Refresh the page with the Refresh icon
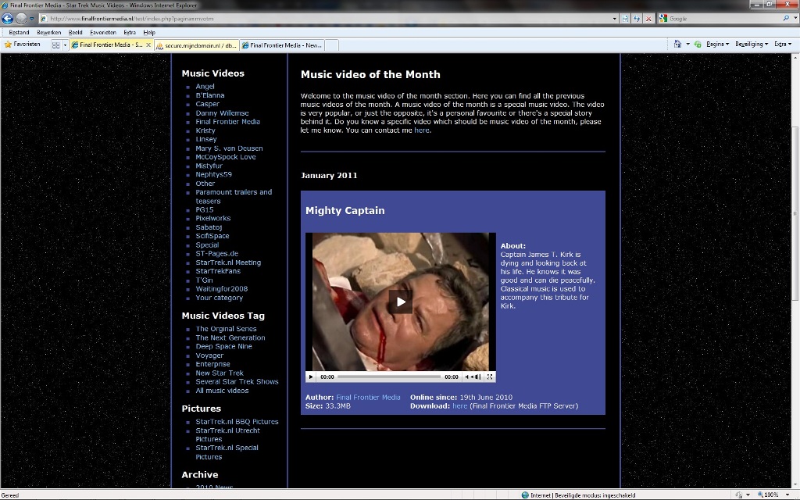The height and width of the screenshot is (500, 800). [x=637, y=19]
